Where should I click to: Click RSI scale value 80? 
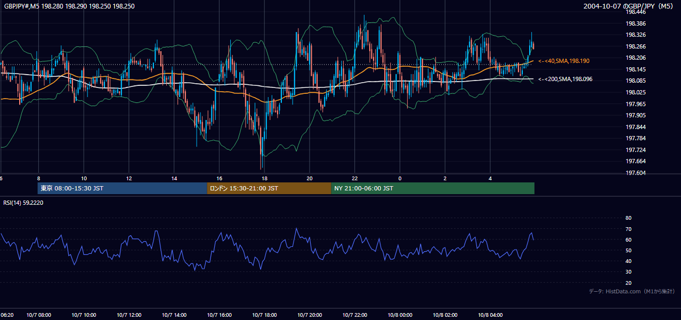click(x=628, y=218)
